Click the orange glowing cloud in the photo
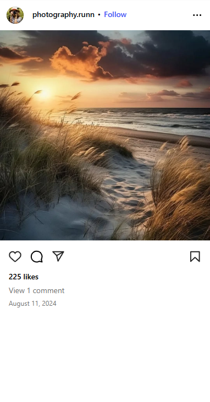 pos(80,60)
